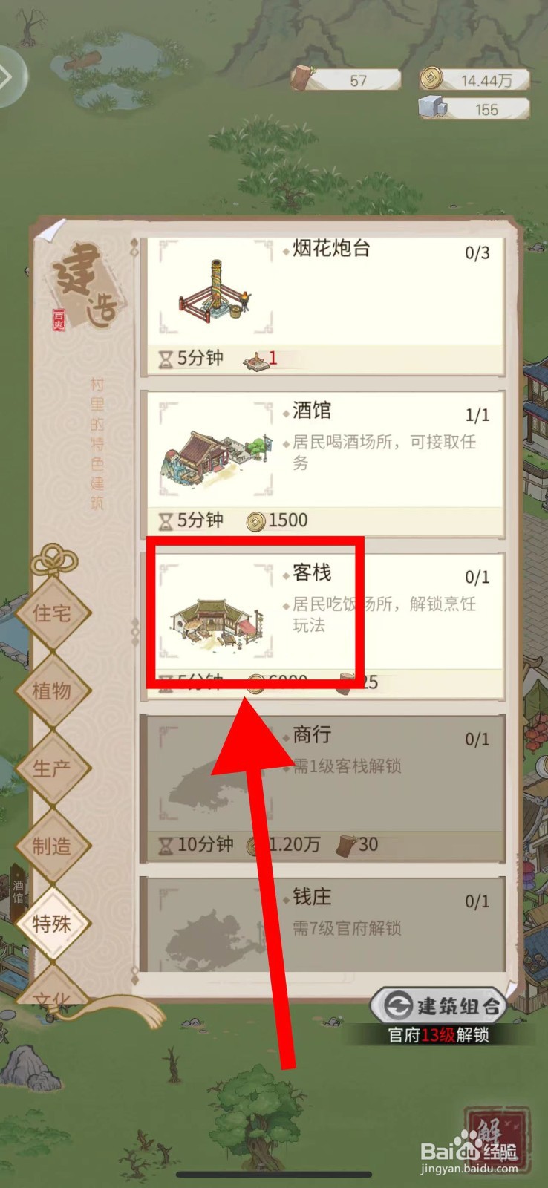The width and height of the screenshot is (548, 1188).
Task: Tap the stone block resource icon
Action: click(433, 108)
